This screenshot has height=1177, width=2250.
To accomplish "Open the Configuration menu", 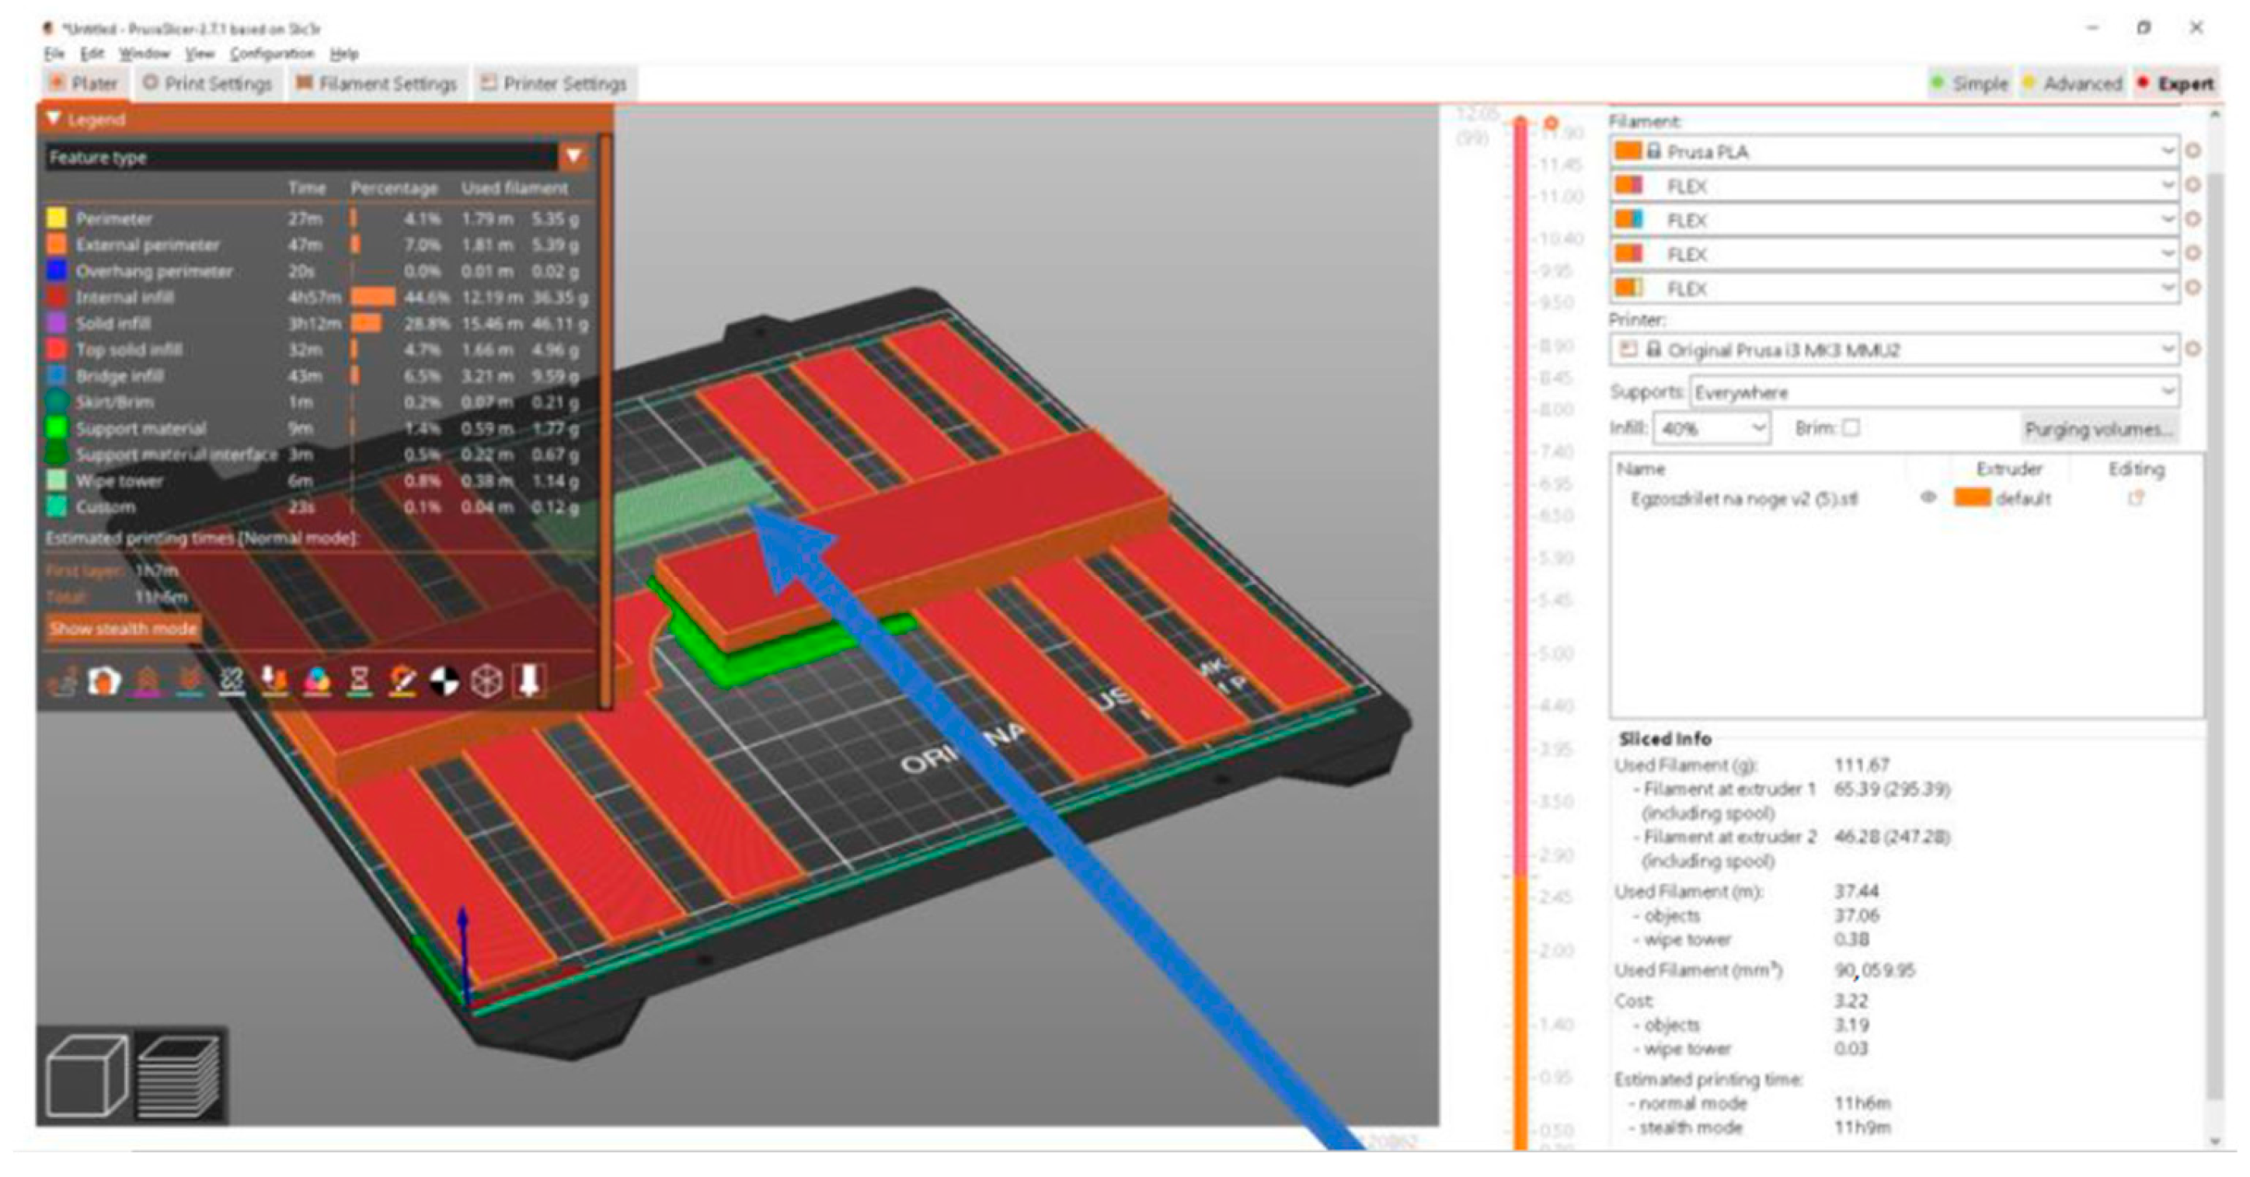I will pyautogui.click(x=271, y=54).
